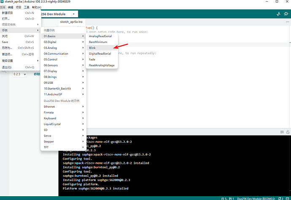
Task: Open 首选项... from the file menu
Action: pos(20,54)
